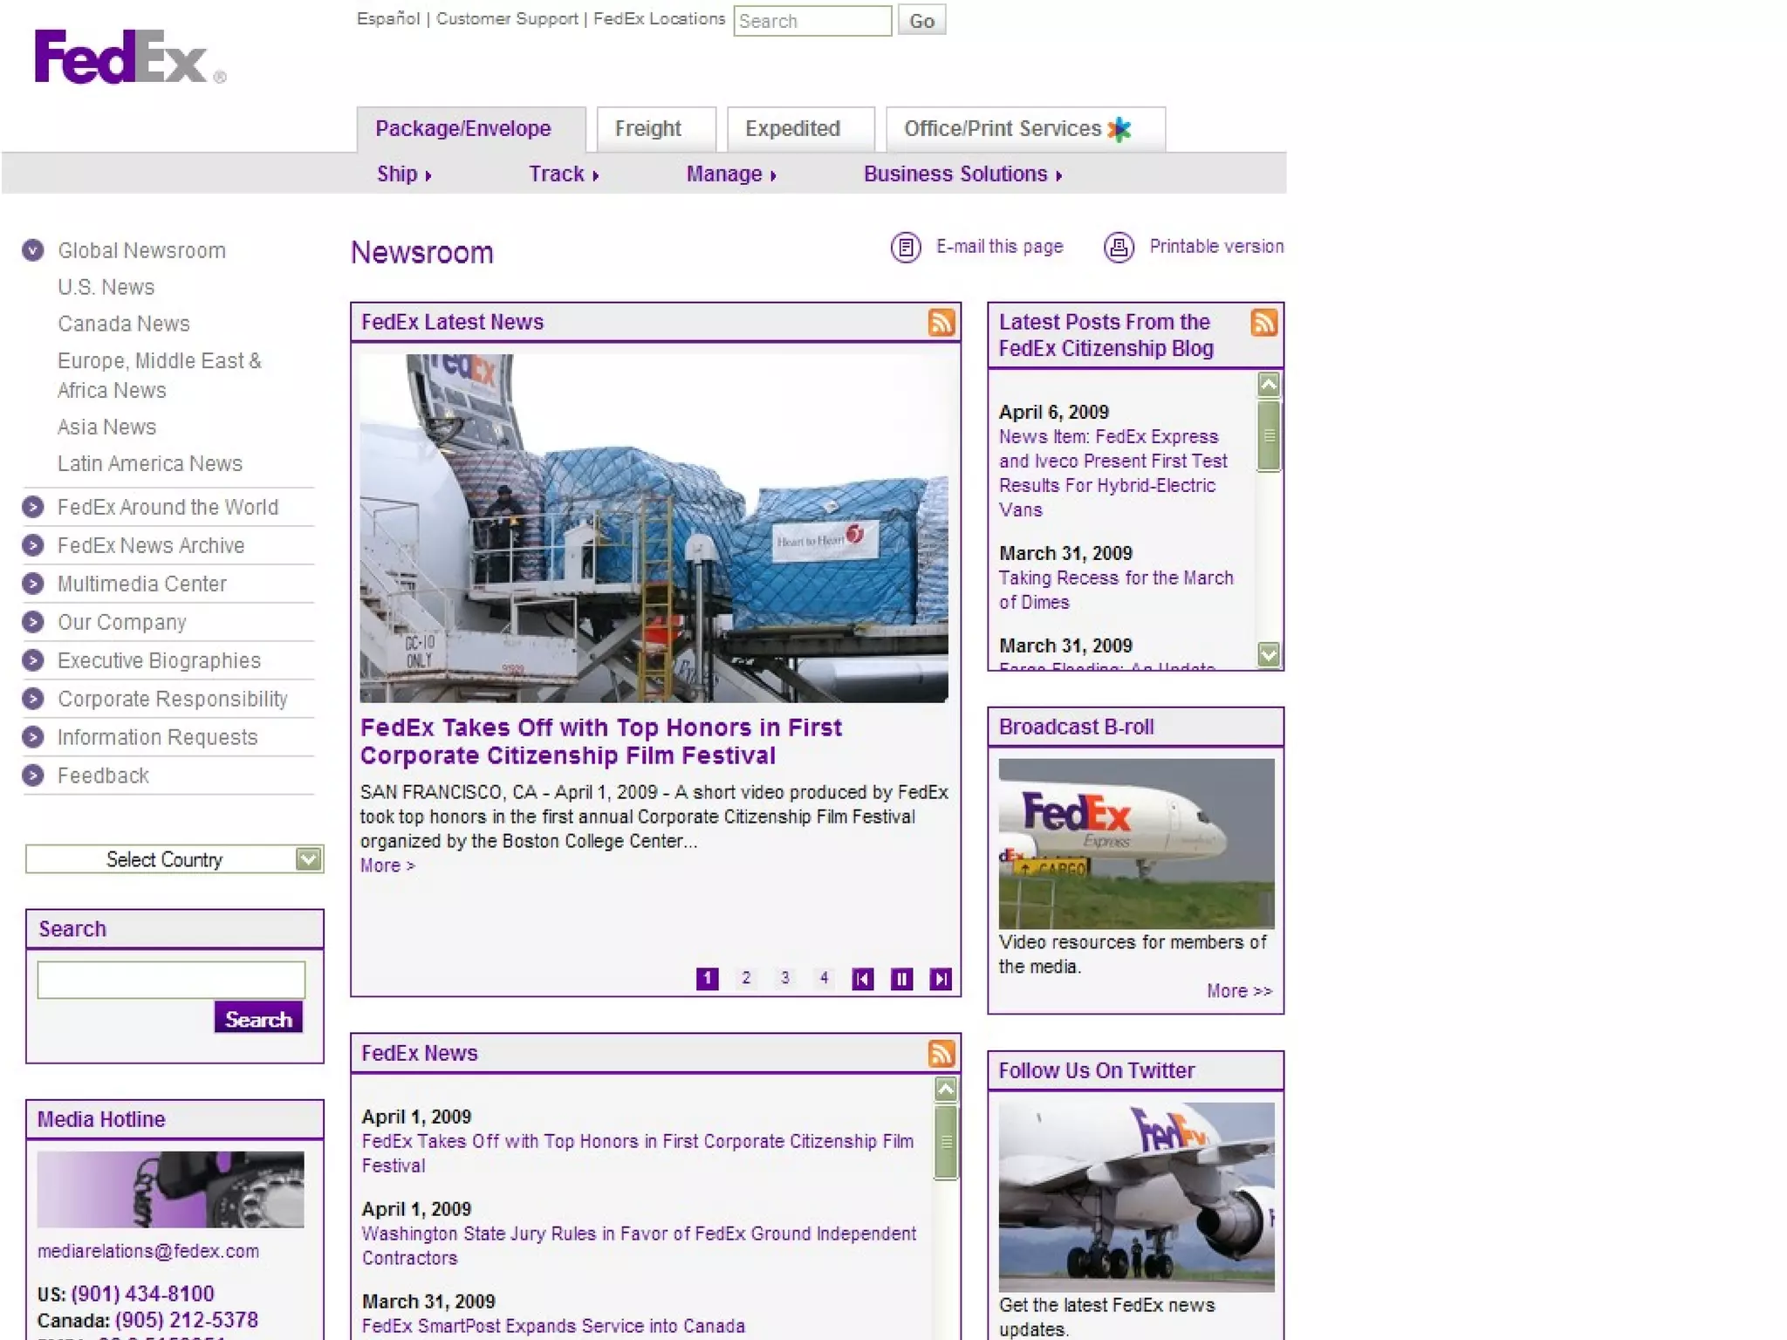Switch slideshow to story number 3
This screenshot has height=1340, width=1787.
[785, 978]
